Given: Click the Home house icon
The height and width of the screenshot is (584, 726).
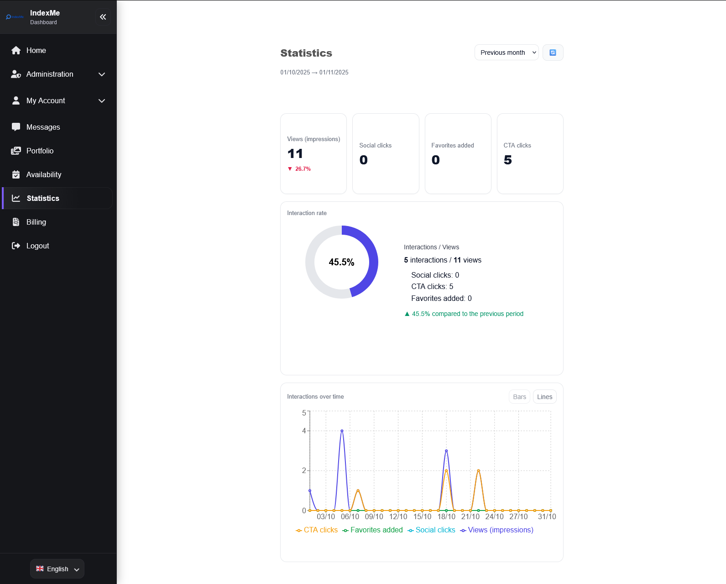Looking at the screenshot, I should [16, 50].
